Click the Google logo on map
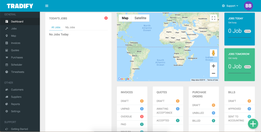Image resolution: width=261 pixels, height=132 pixels. coord(124,79)
